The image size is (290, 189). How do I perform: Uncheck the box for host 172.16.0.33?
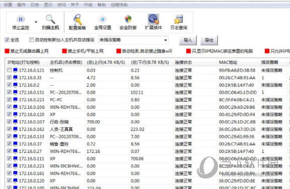tap(9, 77)
